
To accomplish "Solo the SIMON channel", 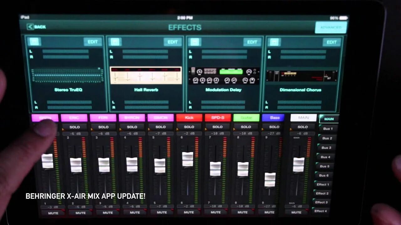I will 160,127.
